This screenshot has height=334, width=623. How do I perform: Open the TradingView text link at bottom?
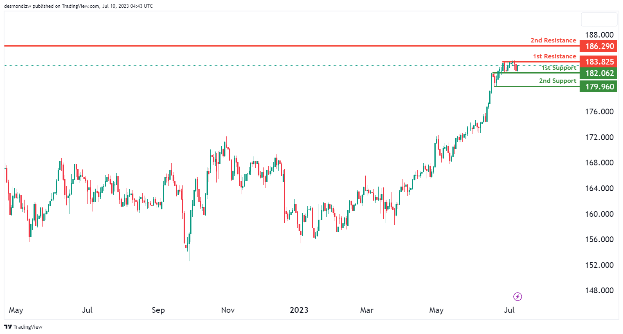(x=28, y=327)
